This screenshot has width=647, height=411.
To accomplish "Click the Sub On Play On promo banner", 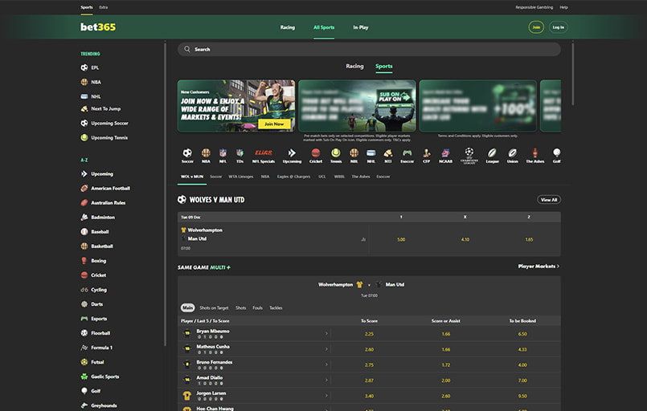I will pos(357,106).
